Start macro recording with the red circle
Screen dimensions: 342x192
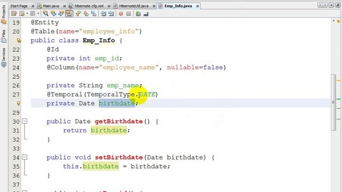(121, 14)
